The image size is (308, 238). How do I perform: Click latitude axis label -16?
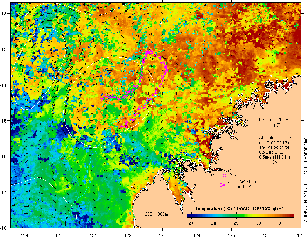click(4, 156)
